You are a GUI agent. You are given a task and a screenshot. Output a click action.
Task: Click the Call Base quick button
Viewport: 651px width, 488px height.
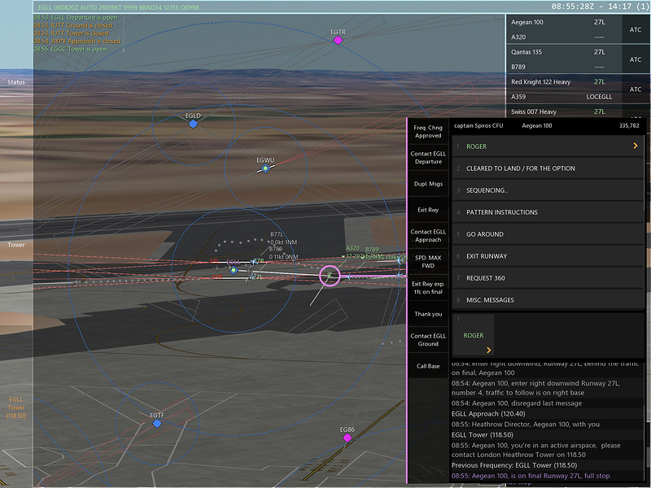pyautogui.click(x=428, y=366)
